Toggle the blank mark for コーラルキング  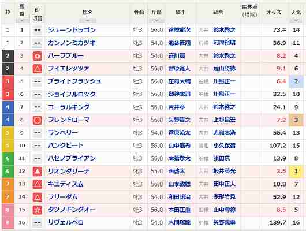[x=37, y=107]
